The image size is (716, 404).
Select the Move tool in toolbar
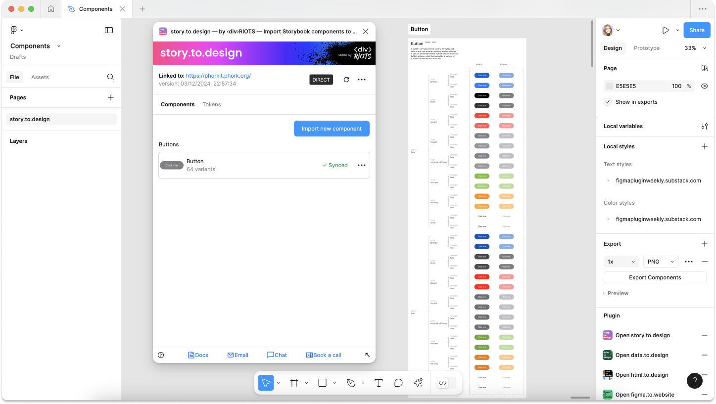[266, 383]
